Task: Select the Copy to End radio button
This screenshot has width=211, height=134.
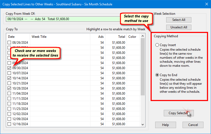Action: coord(157,75)
